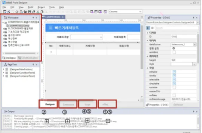Screen dimensions: 202x133
Task: Click the copy icon in the toolbar
Action: tap(42, 12)
